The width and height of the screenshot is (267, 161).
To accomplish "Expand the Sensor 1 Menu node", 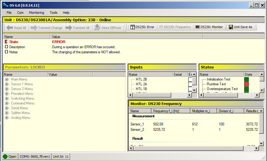I will (7, 84).
